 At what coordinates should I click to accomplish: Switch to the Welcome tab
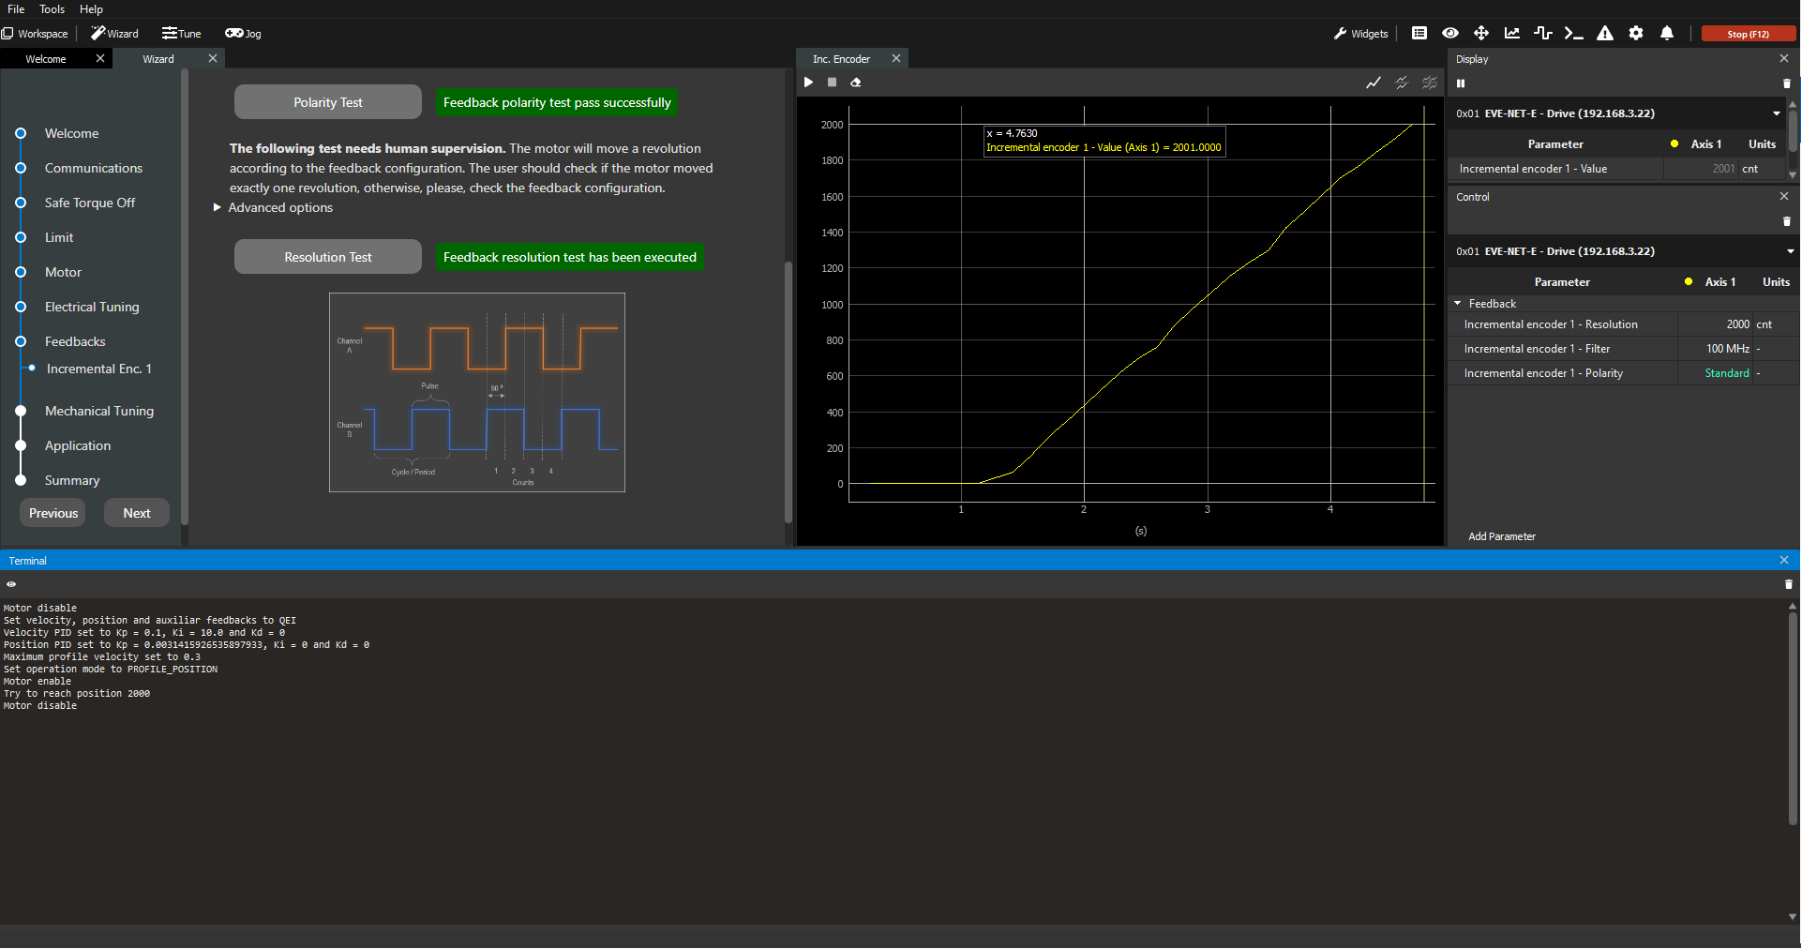tap(46, 59)
